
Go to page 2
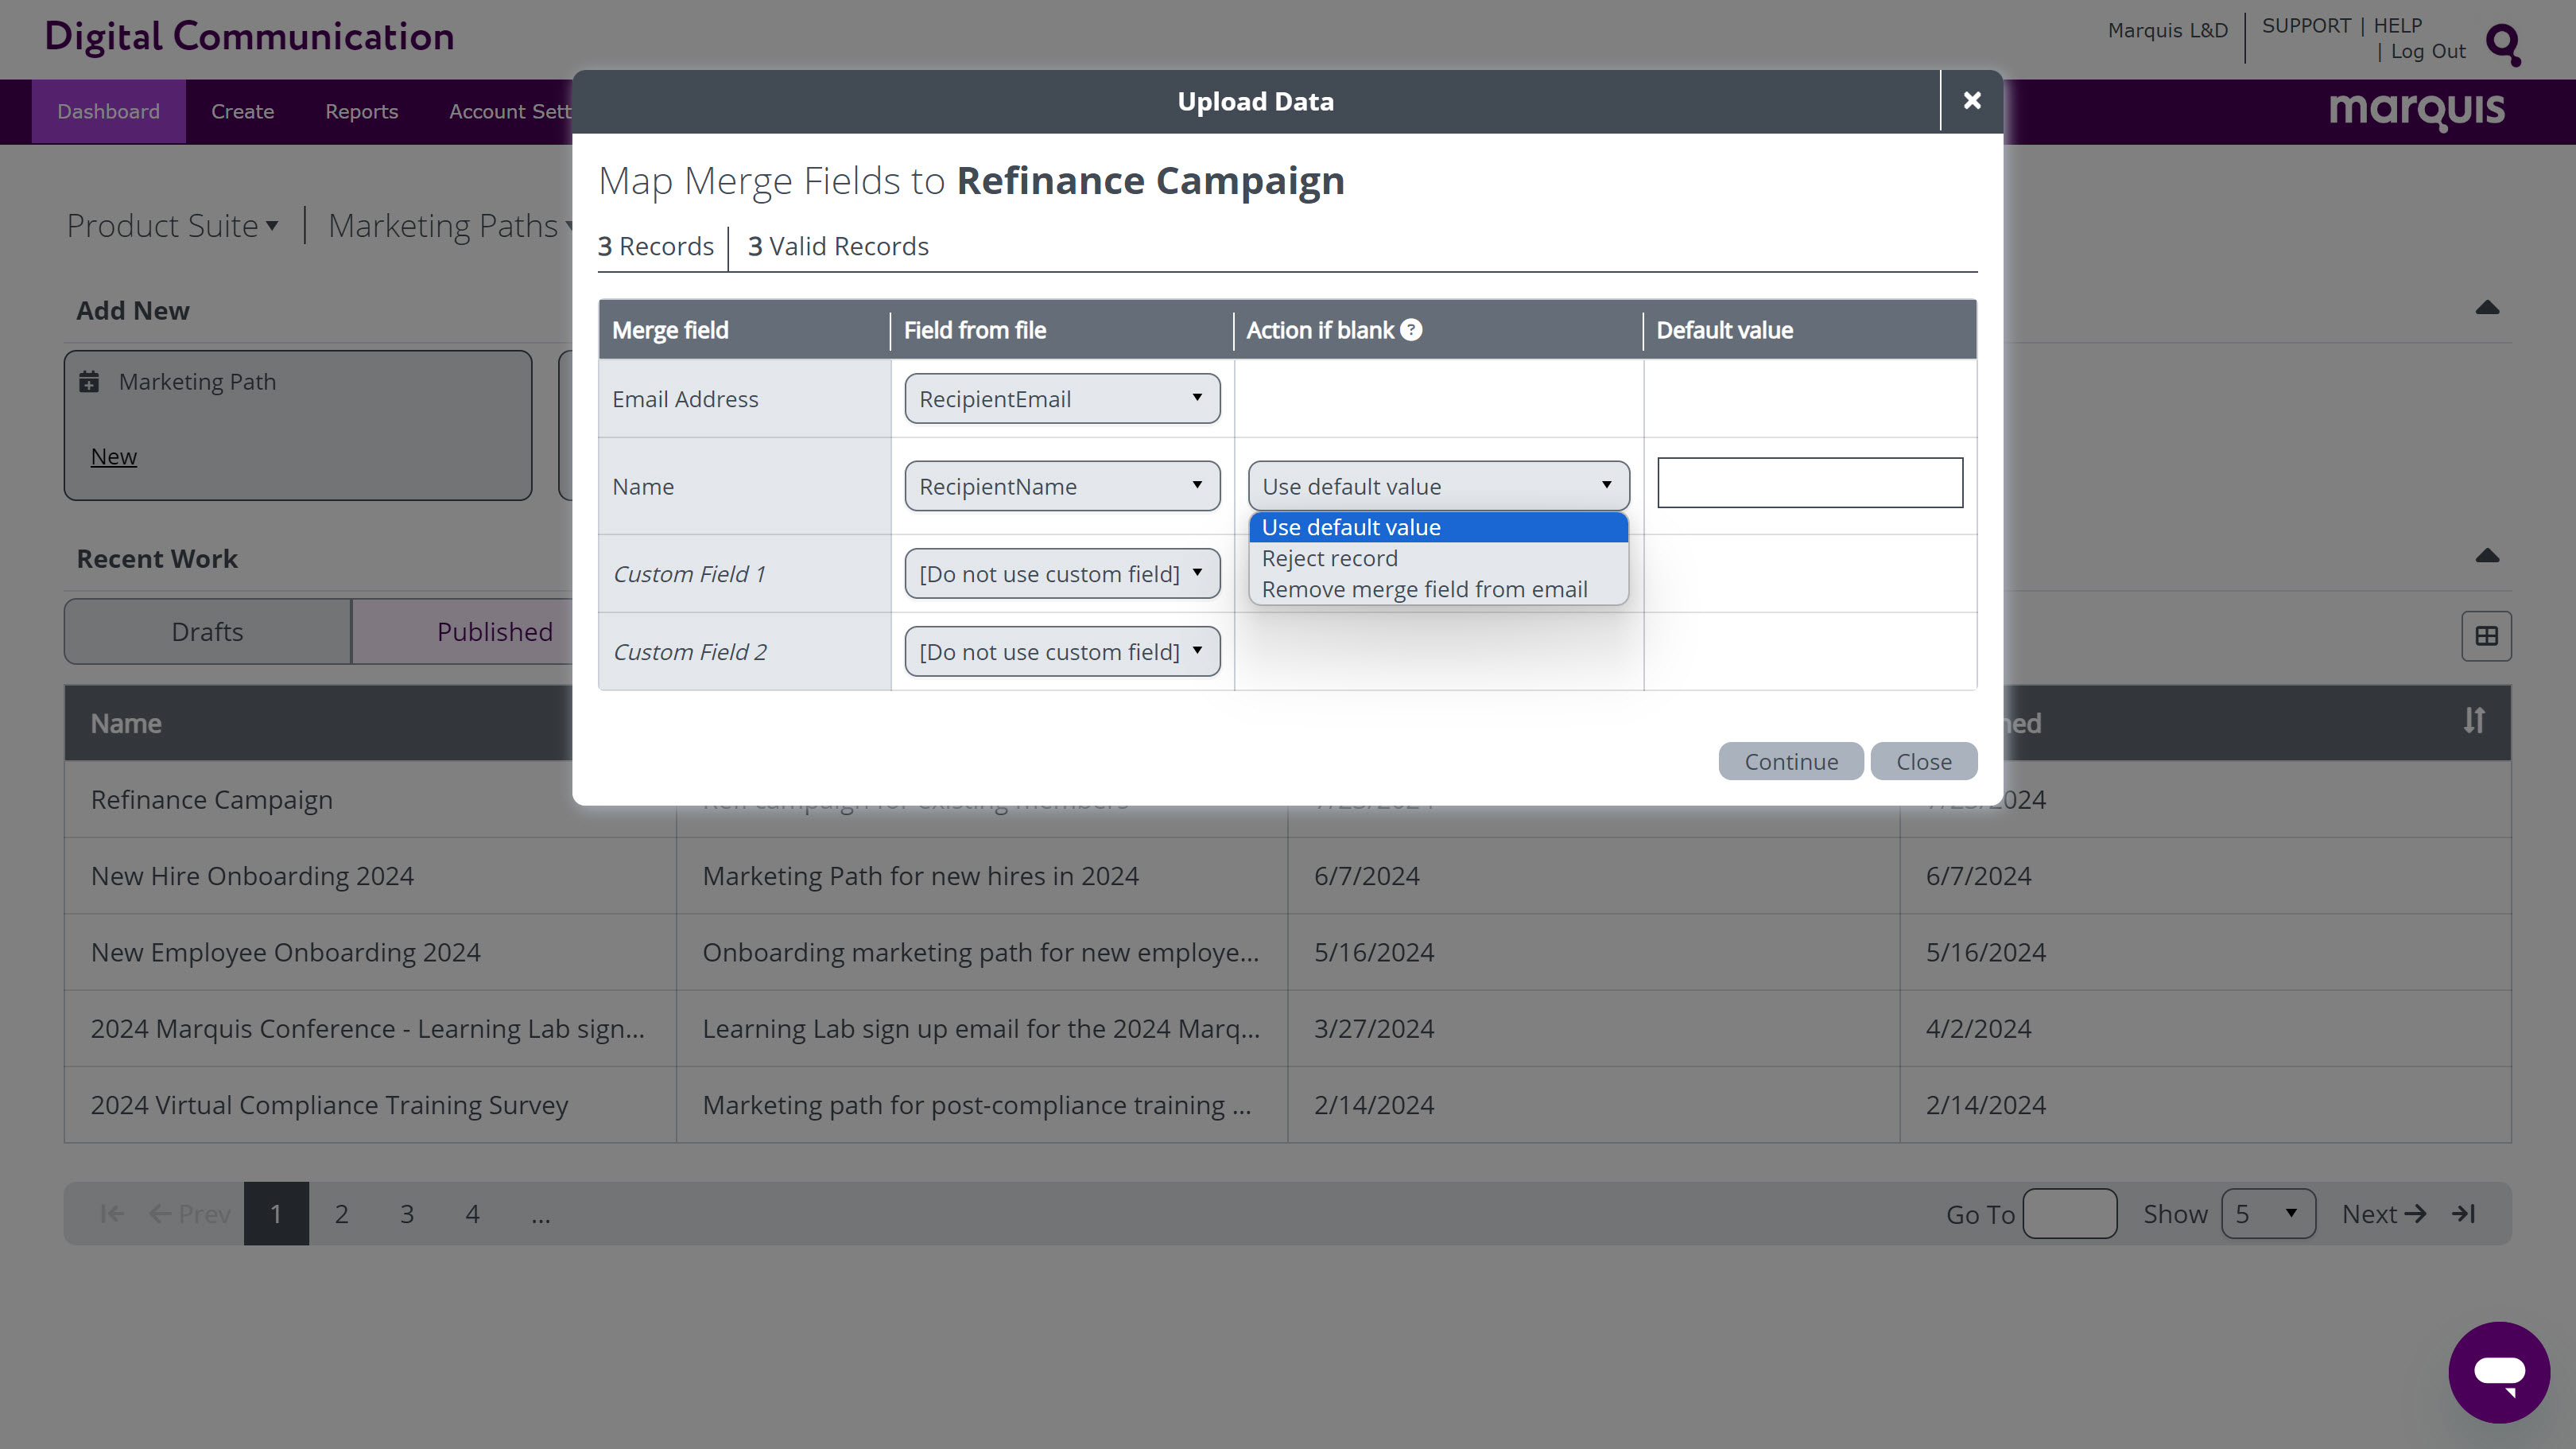point(341,1214)
